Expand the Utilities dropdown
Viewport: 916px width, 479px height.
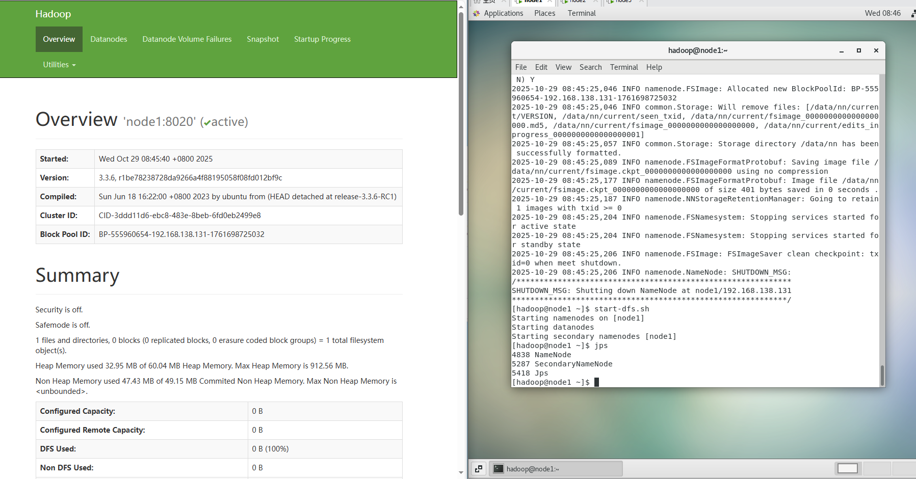coord(59,65)
